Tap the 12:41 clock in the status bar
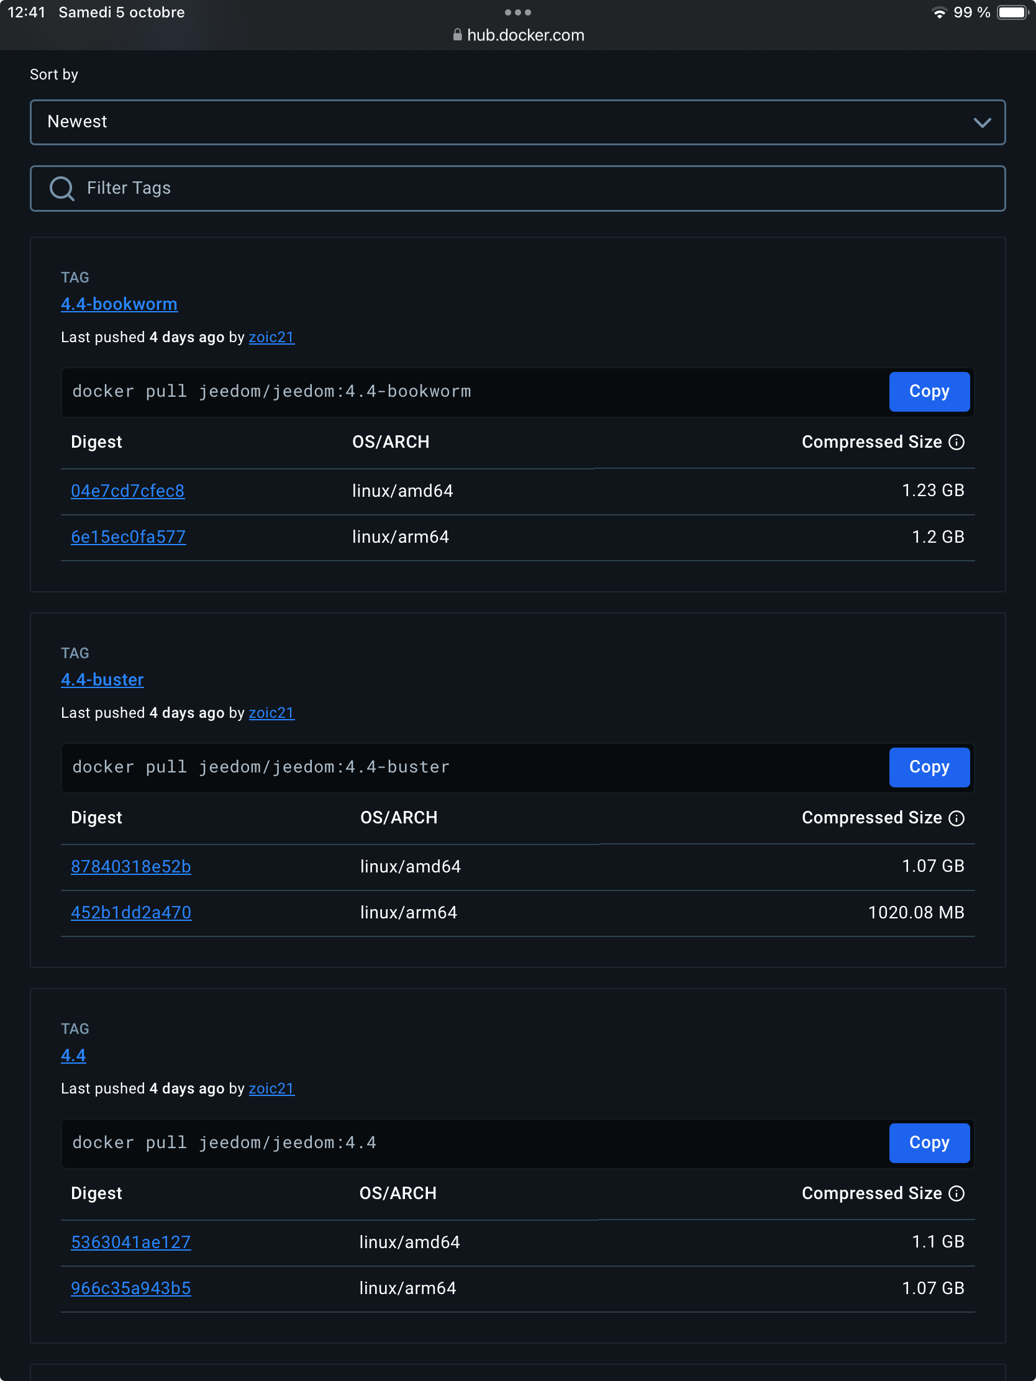This screenshot has width=1036, height=1381. click(x=26, y=12)
